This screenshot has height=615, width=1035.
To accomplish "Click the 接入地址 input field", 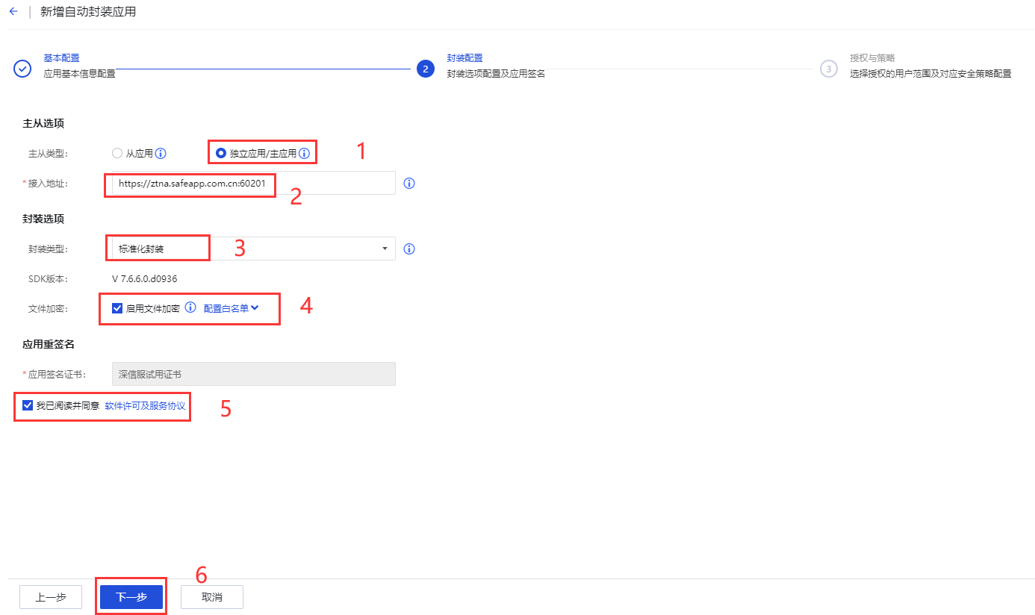I will click(253, 183).
